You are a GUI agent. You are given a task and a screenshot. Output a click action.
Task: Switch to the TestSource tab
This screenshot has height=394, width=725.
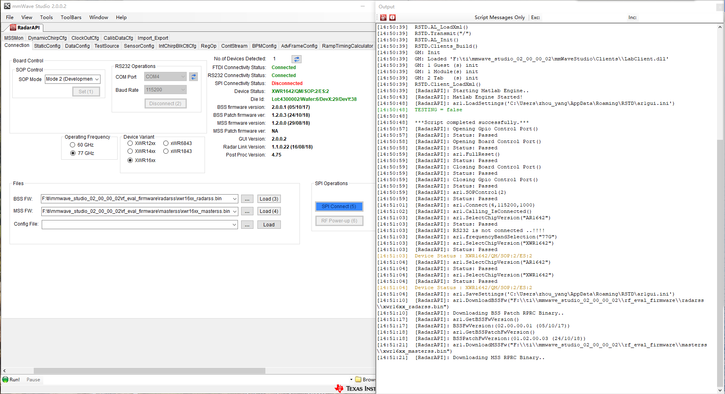pos(107,46)
